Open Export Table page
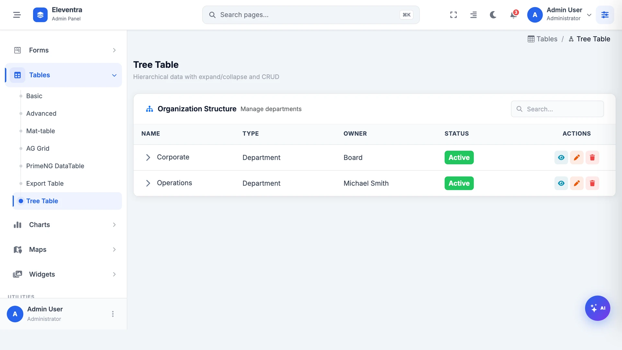The image size is (622, 350). (45, 183)
